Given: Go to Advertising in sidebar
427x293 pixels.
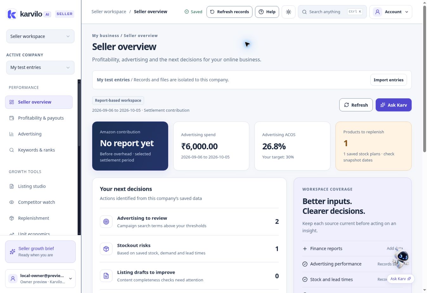Looking at the screenshot, I should (39, 134).
